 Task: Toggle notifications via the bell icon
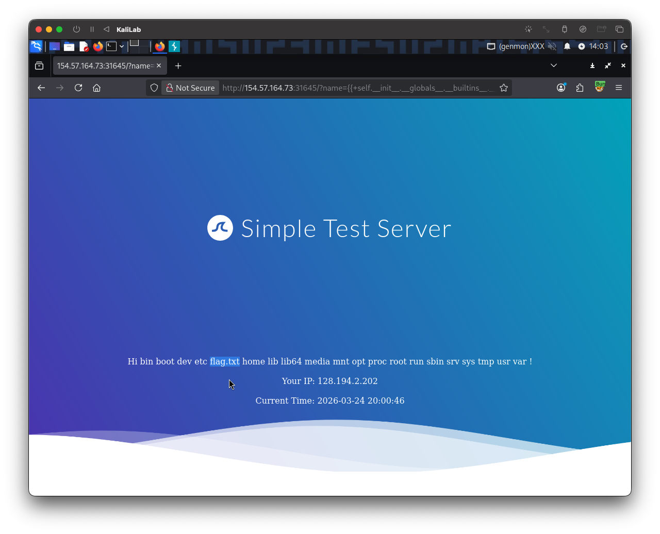coord(567,46)
